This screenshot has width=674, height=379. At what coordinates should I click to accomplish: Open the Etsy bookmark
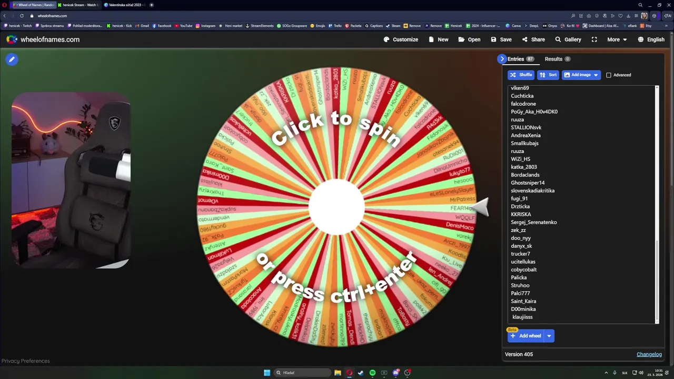click(x=646, y=26)
